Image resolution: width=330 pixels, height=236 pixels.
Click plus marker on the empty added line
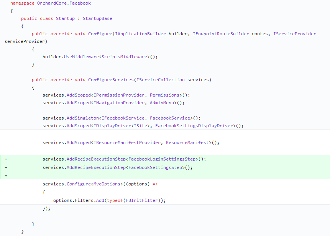[x=6, y=175]
